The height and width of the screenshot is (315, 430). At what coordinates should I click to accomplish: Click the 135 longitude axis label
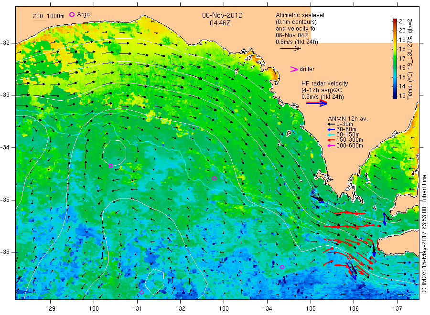[x=311, y=308]
